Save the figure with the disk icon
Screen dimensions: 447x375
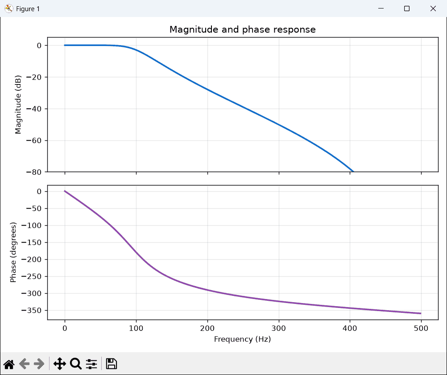[112, 364]
